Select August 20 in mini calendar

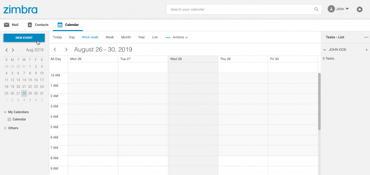[18, 87]
